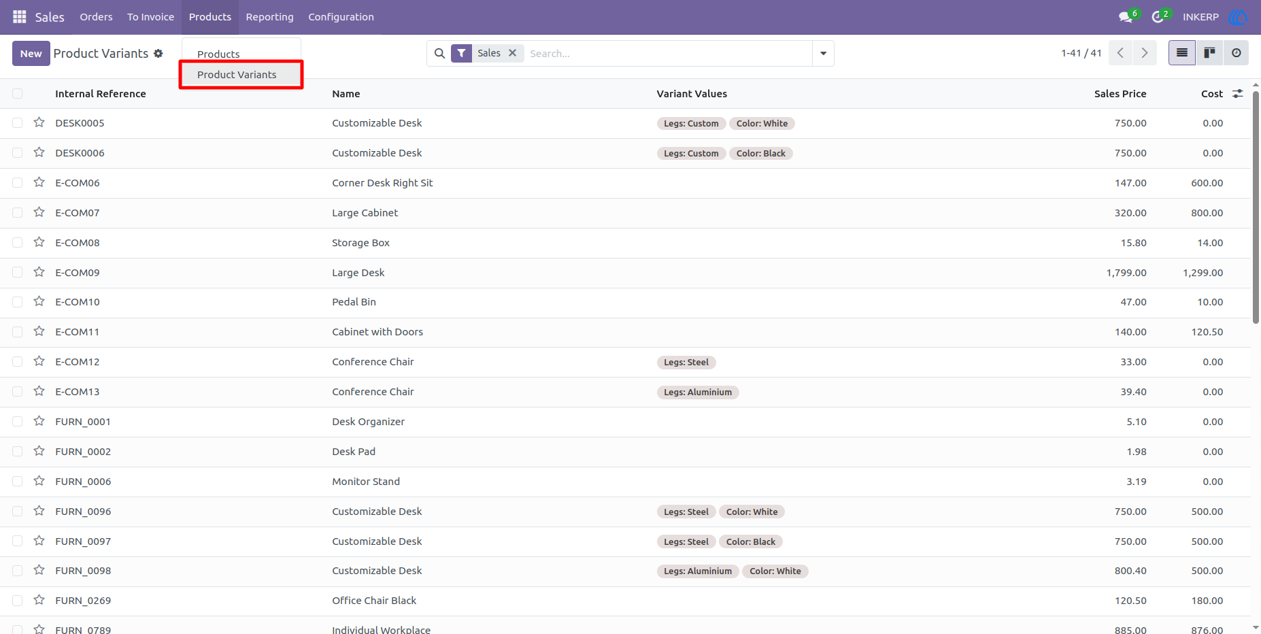Favorite the FURN_0269 Office Chair Black row

point(39,600)
